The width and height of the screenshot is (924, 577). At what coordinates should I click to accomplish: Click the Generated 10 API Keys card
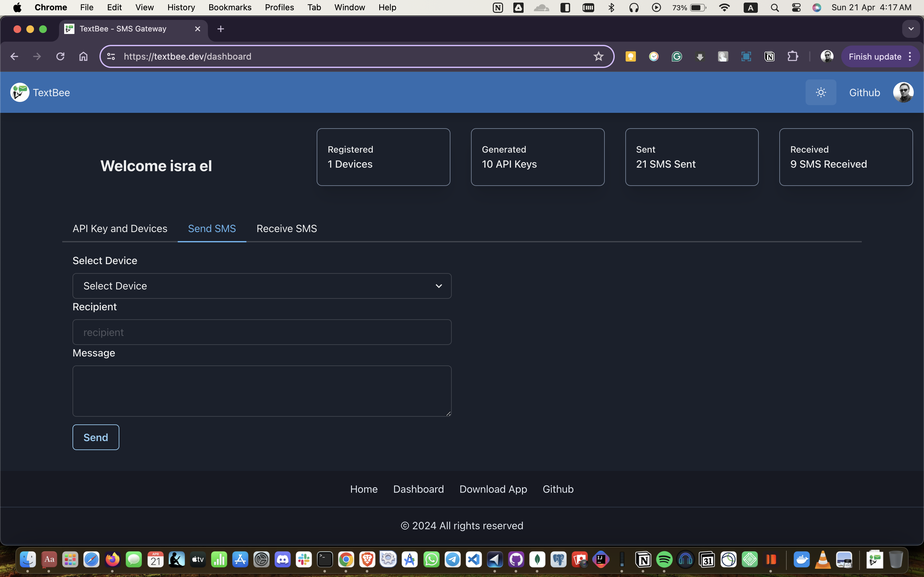pyautogui.click(x=538, y=157)
